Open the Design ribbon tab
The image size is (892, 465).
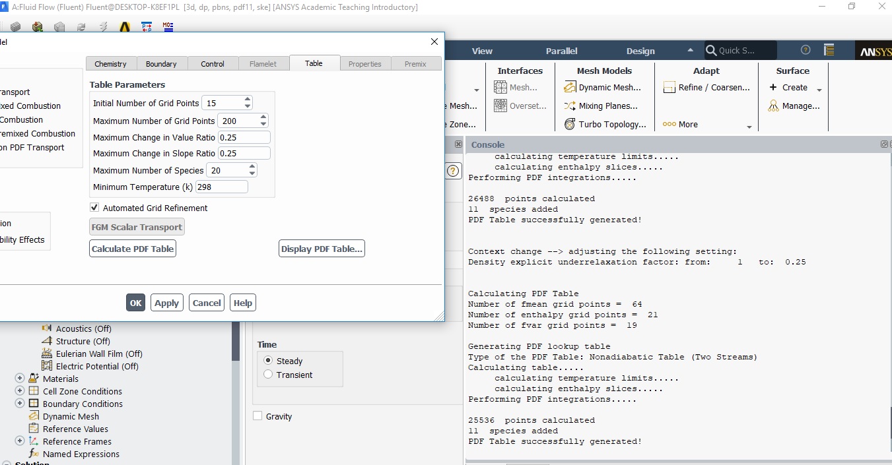tap(640, 51)
